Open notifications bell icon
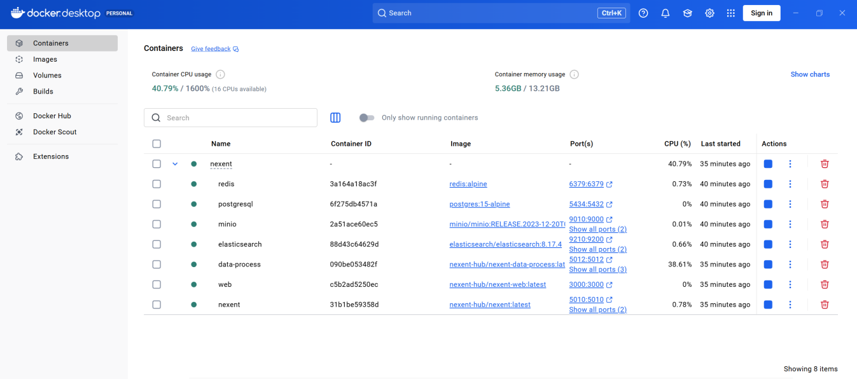The width and height of the screenshot is (857, 379). (x=665, y=13)
